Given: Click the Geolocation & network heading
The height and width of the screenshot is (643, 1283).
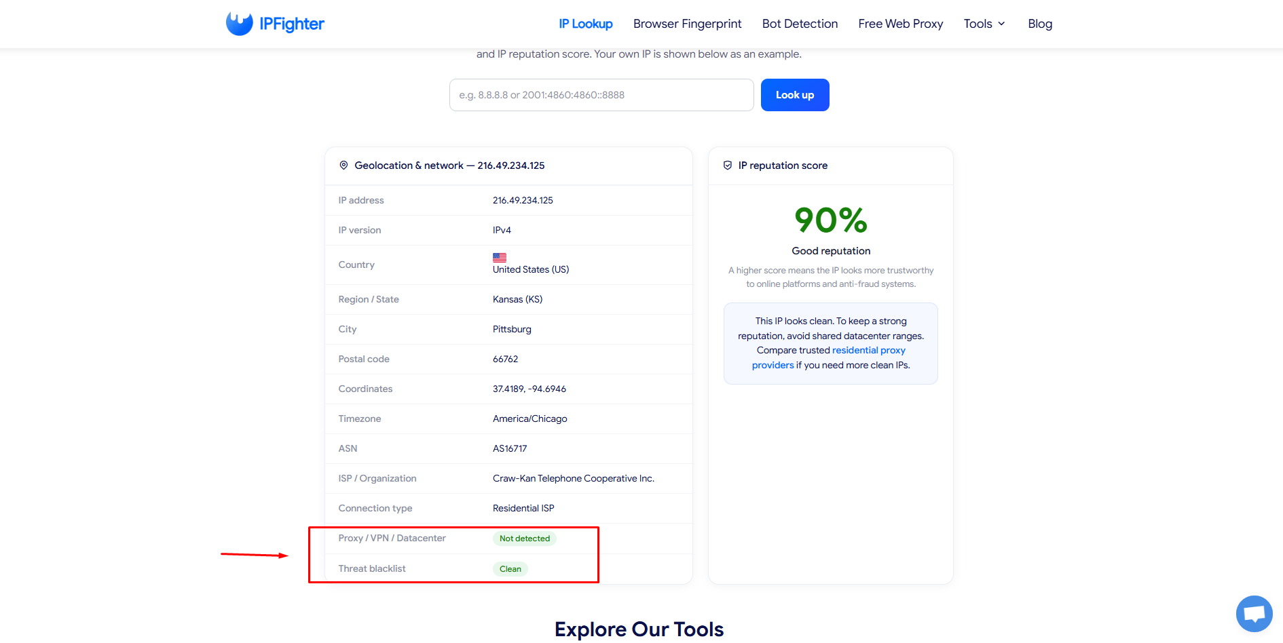Looking at the screenshot, I should click(449, 165).
